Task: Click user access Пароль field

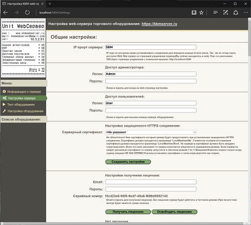Action: [151, 110]
